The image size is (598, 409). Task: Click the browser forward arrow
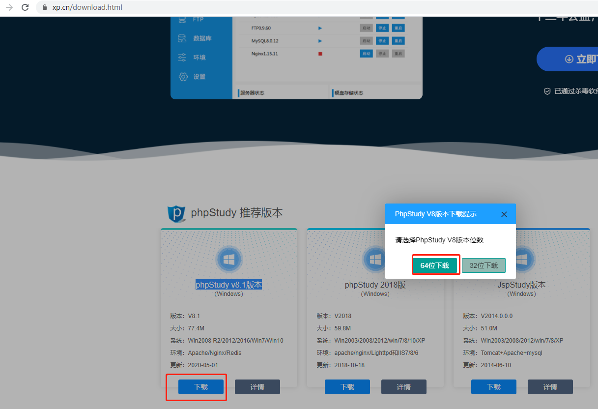click(x=9, y=7)
